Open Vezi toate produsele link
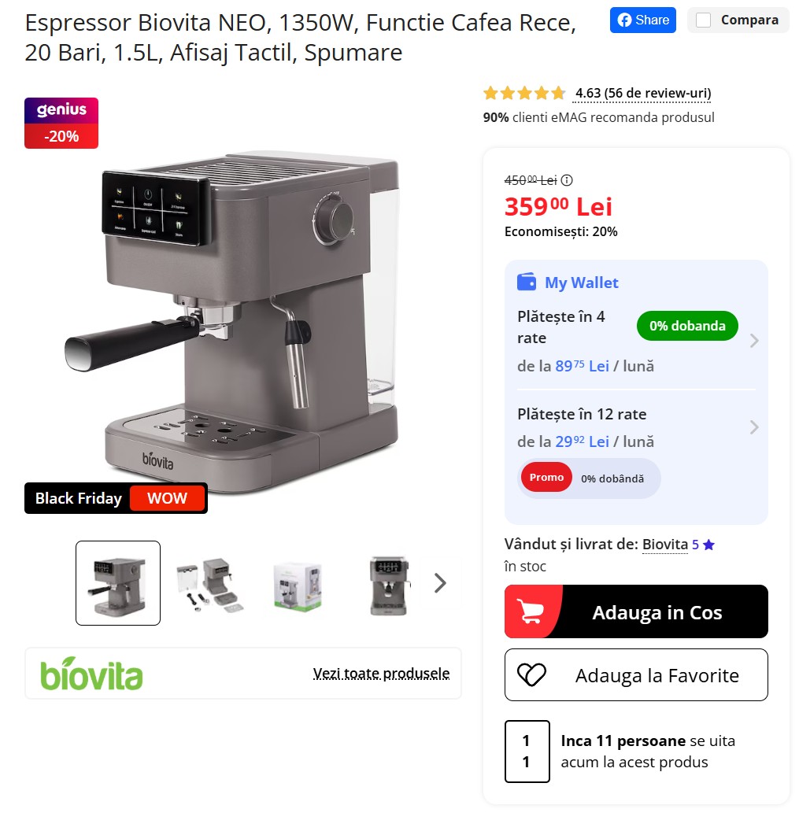 (381, 674)
